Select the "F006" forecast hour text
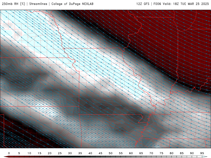 click(x=157, y=4)
